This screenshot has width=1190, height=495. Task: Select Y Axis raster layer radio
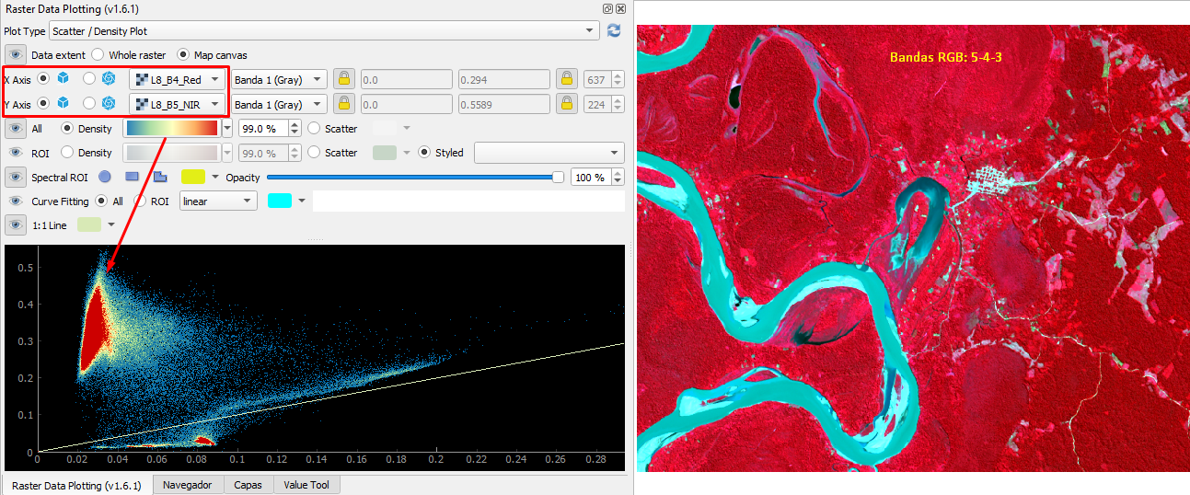pyautogui.click(x=43, y=104)
